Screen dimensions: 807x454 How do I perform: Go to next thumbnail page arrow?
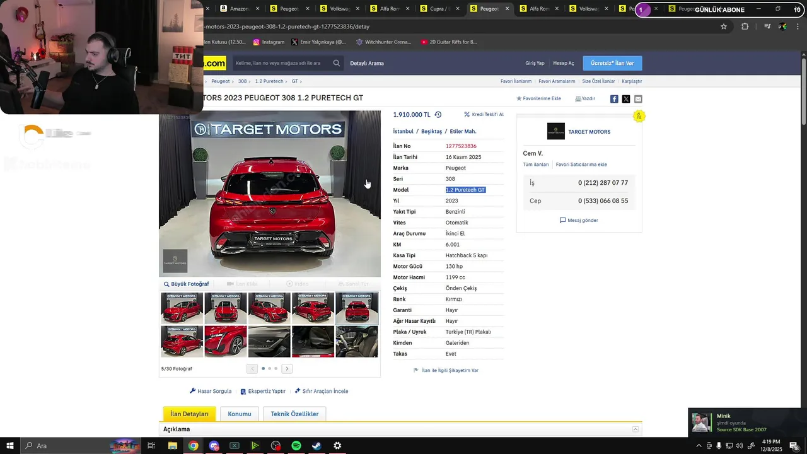tap(287, 368)
